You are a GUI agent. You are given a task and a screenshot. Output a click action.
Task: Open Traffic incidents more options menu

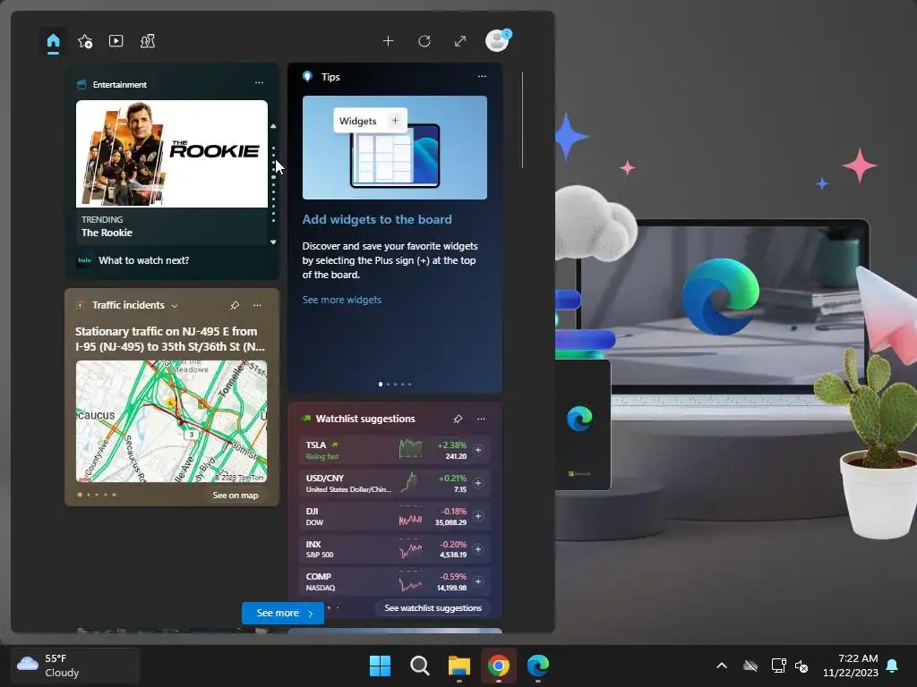257,305
